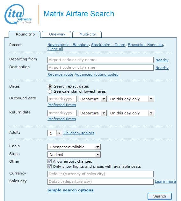
Task: Open return date On this day only dropdown
Action: (131, 113)
